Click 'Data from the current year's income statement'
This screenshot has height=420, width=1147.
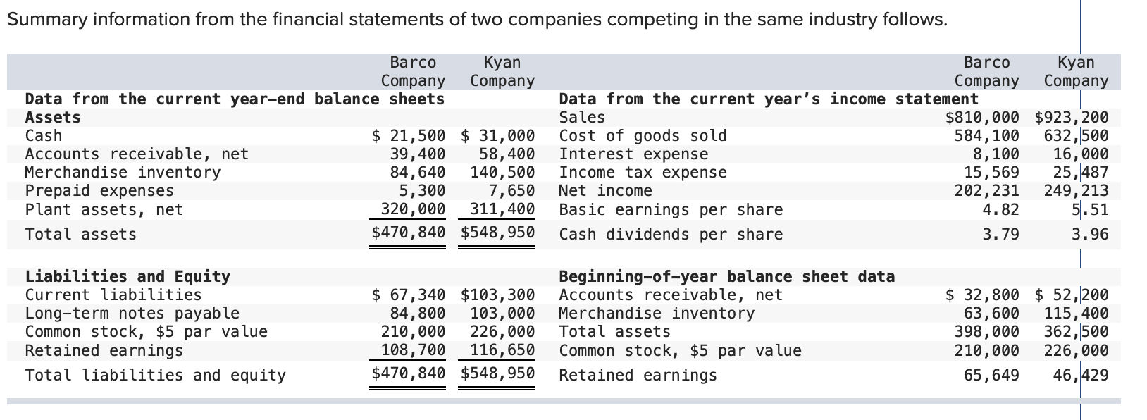click(x=769, y=99)
